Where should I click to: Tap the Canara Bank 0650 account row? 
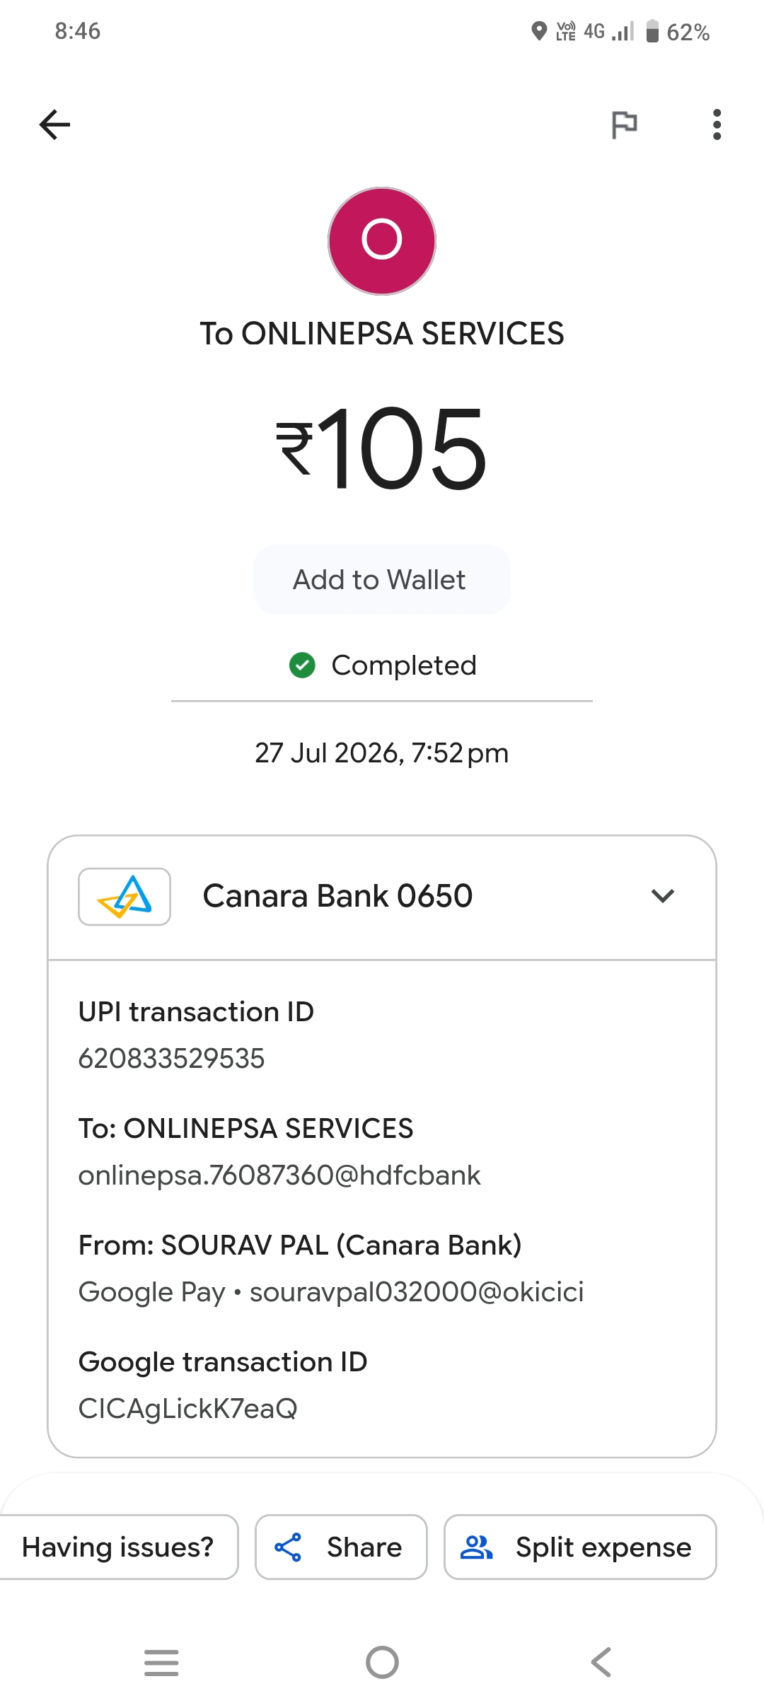coord(382,897)
